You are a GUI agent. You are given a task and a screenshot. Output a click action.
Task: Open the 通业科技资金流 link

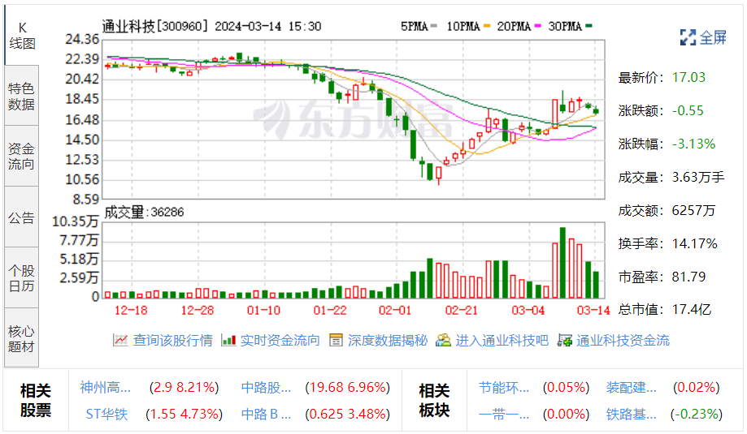point(623,340)
